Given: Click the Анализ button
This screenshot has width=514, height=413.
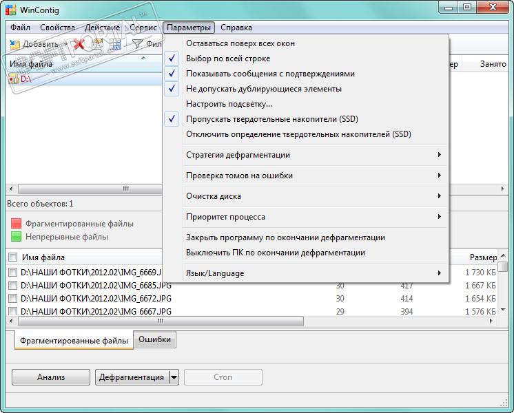Looking at the screenshot, I should (x=51, y=377).
